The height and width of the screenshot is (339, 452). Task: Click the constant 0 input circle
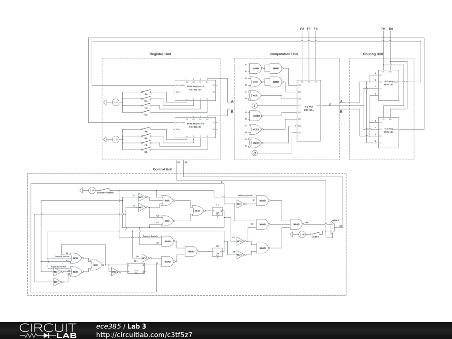pos(254,153)
